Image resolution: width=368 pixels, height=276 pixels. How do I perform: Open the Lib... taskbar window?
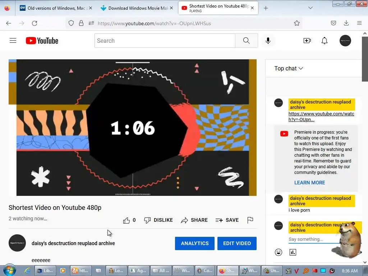pyautogui.click(x=45, y=271)
